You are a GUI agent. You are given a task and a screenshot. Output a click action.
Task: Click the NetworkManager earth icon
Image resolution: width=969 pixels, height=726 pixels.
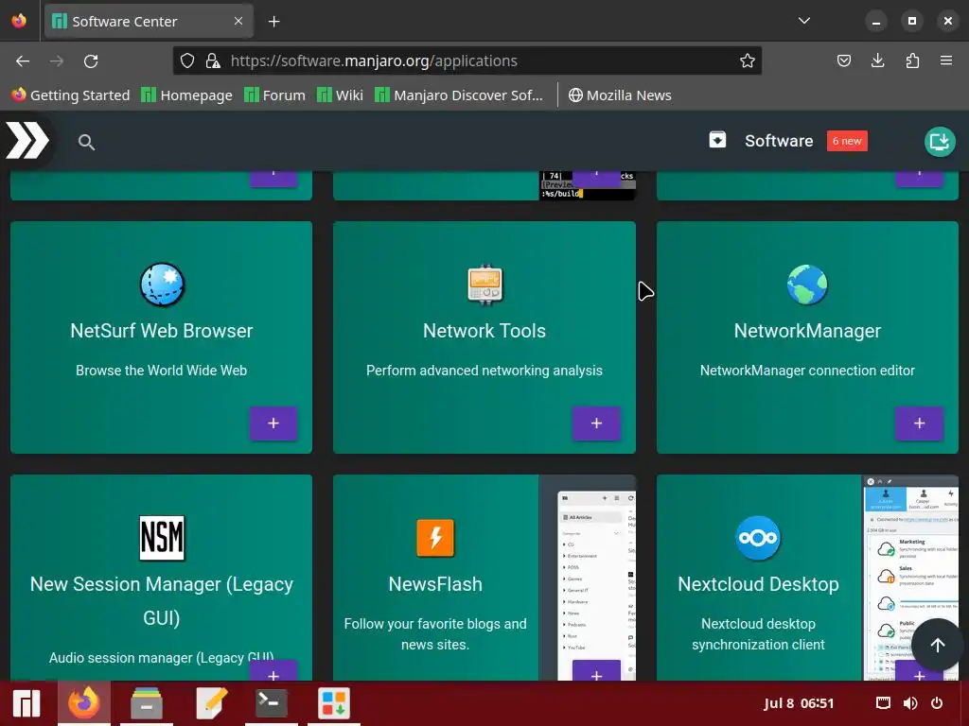point(807,285)
